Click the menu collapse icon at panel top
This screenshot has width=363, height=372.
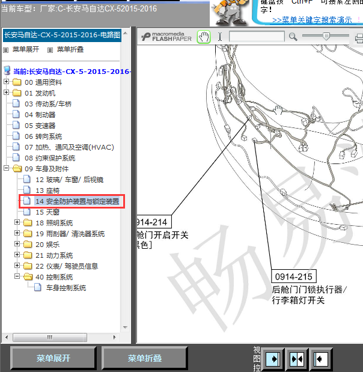(50, 50)
